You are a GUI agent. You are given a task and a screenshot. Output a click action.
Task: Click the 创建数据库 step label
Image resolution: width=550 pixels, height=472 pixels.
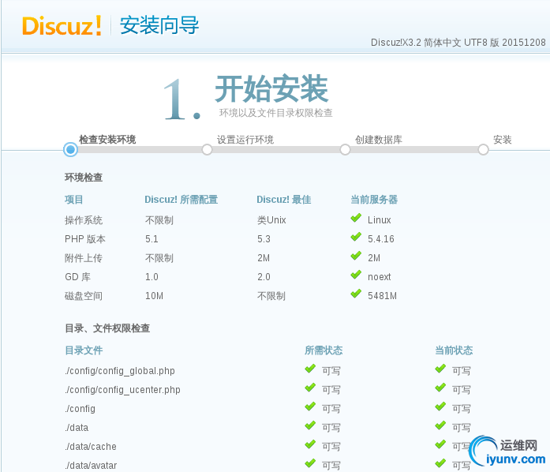379,140
